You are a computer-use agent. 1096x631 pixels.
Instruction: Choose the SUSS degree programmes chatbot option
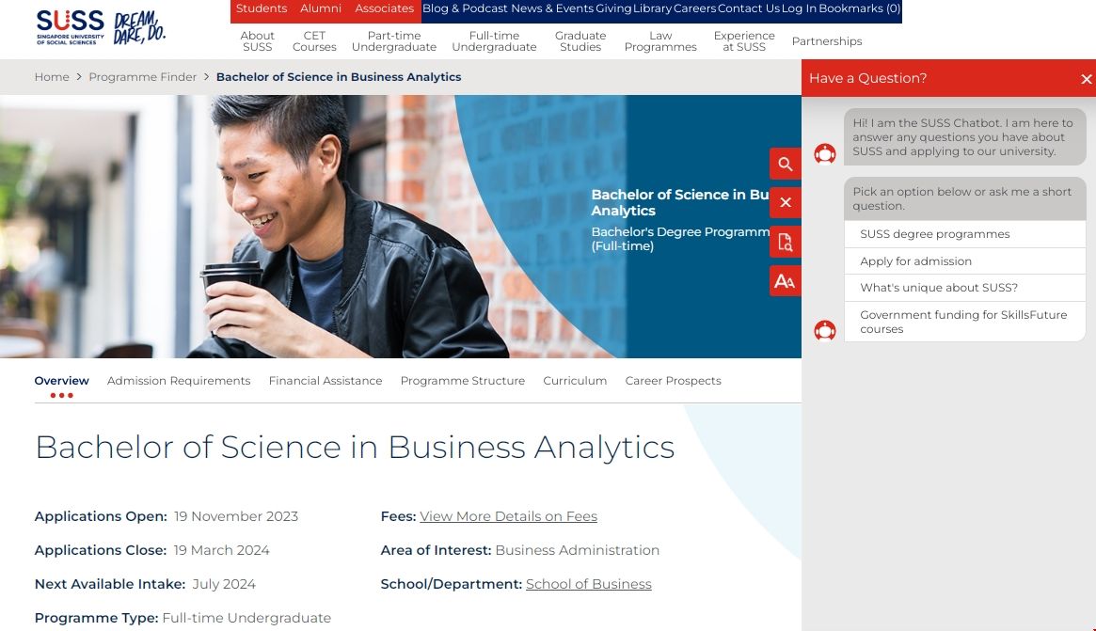[933, 233]
